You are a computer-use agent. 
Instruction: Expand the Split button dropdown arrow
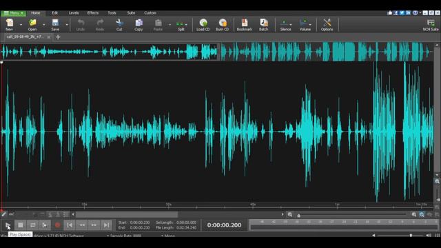[187, 25]
